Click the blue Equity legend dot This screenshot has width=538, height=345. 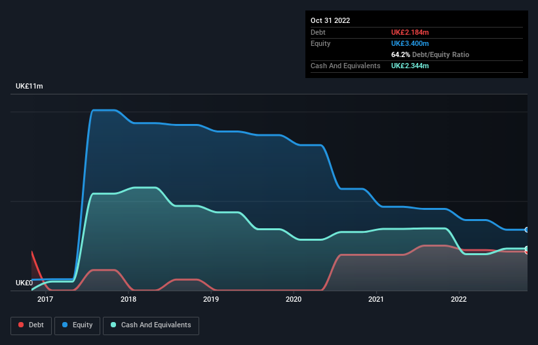(x=65, y=325)
